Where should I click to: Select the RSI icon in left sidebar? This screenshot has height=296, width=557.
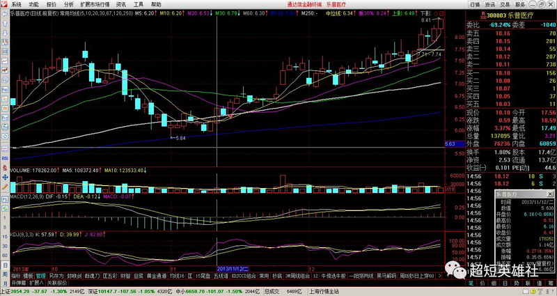4,159
